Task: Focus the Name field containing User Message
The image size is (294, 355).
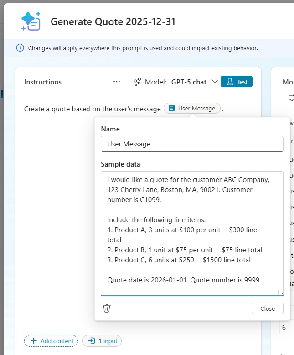Action: [192, 144]
